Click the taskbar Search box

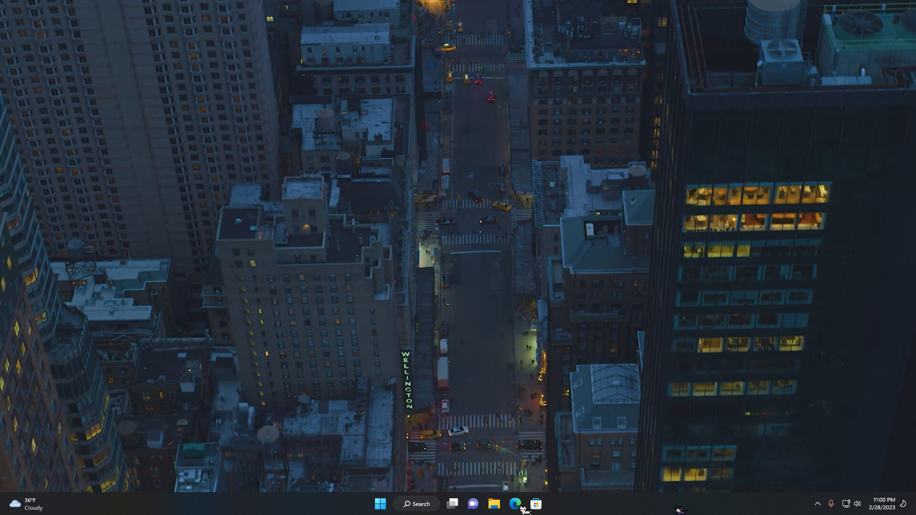[416, 504]
